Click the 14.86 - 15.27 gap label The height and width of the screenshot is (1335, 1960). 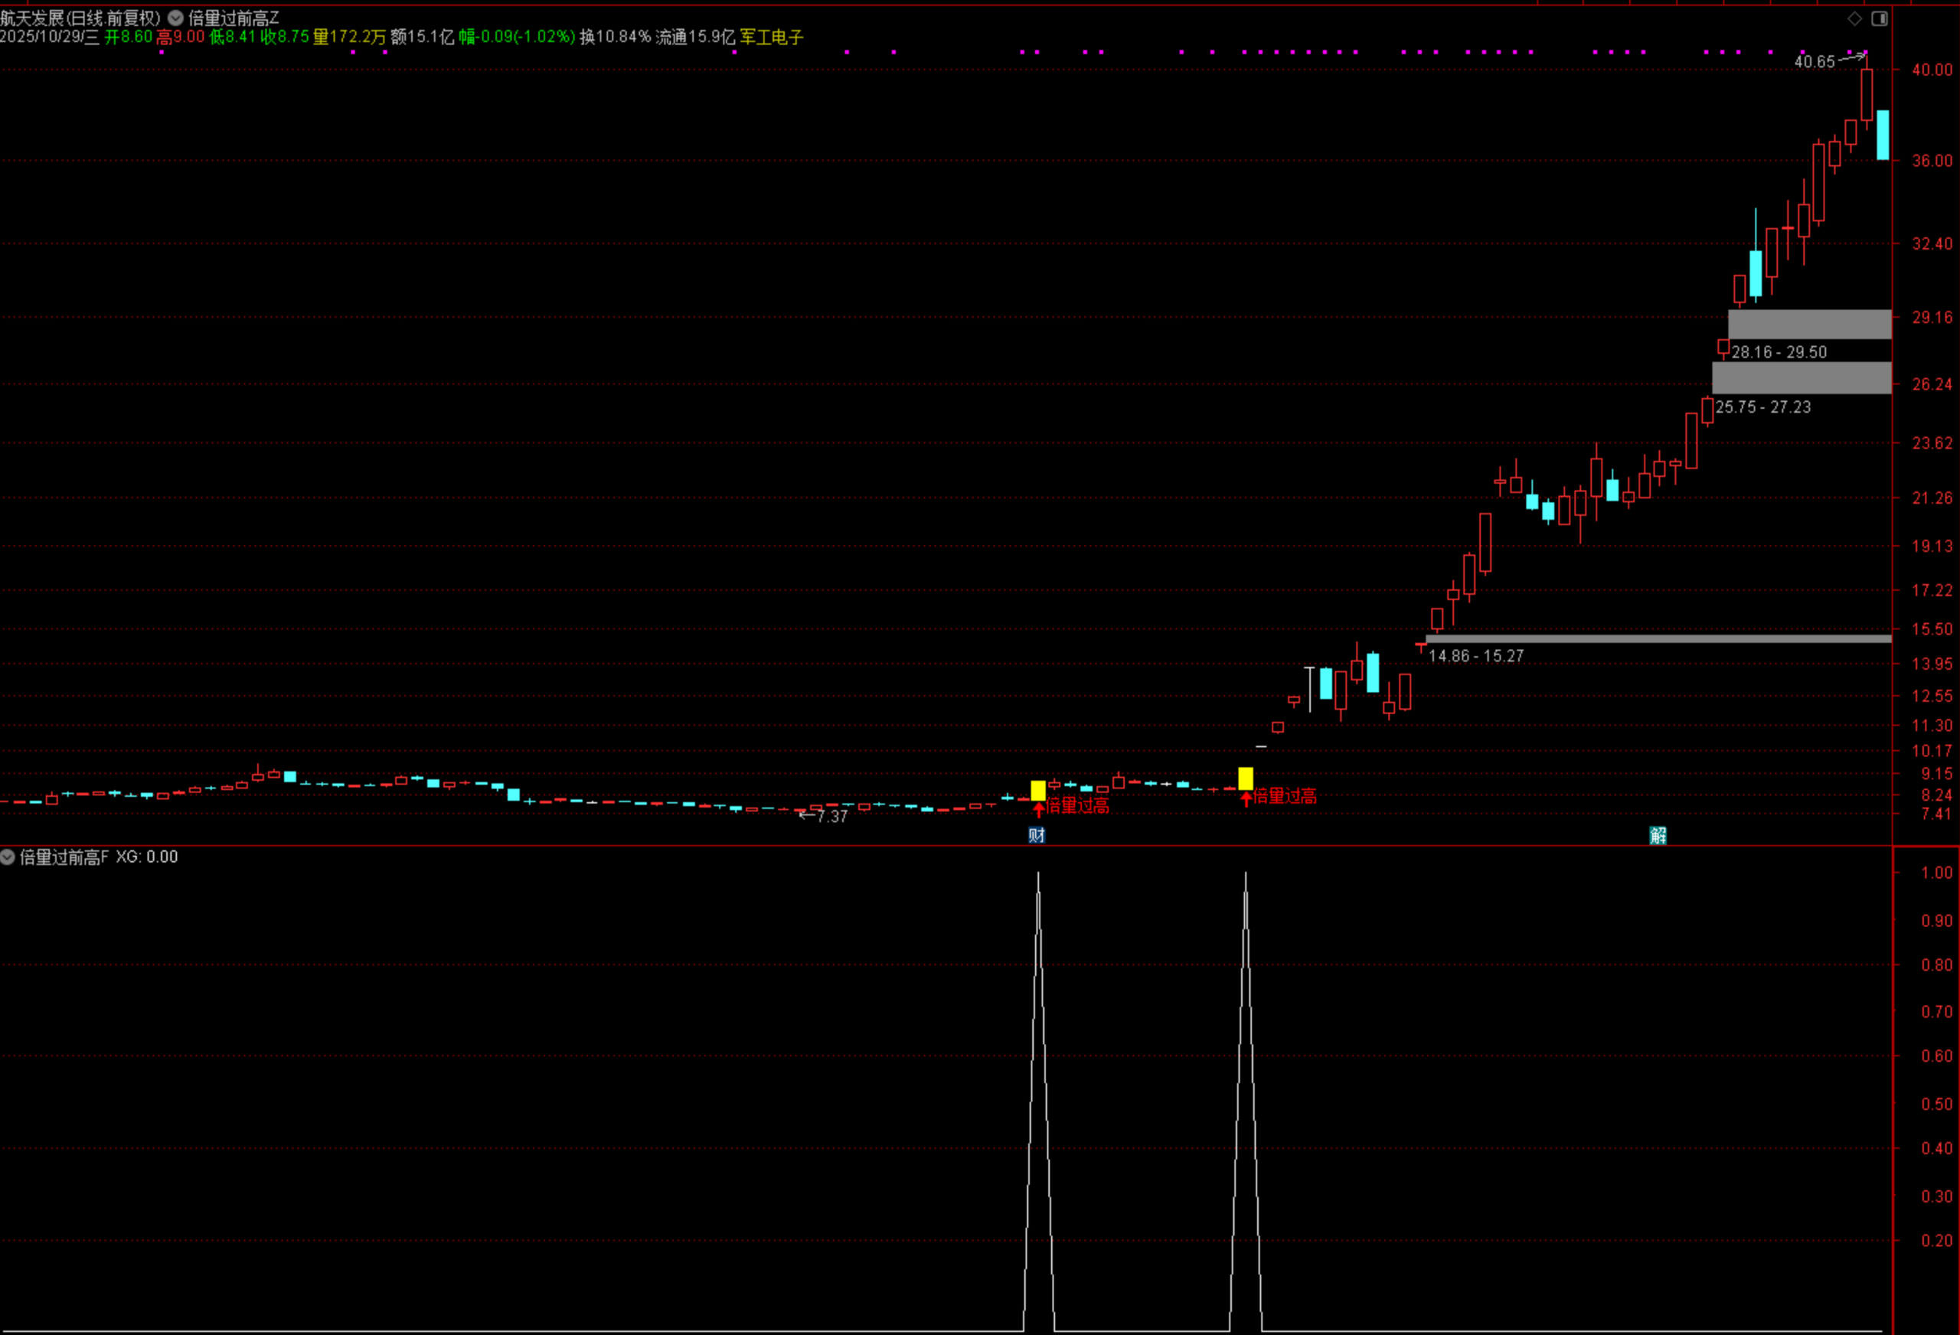pos(1476,656)
